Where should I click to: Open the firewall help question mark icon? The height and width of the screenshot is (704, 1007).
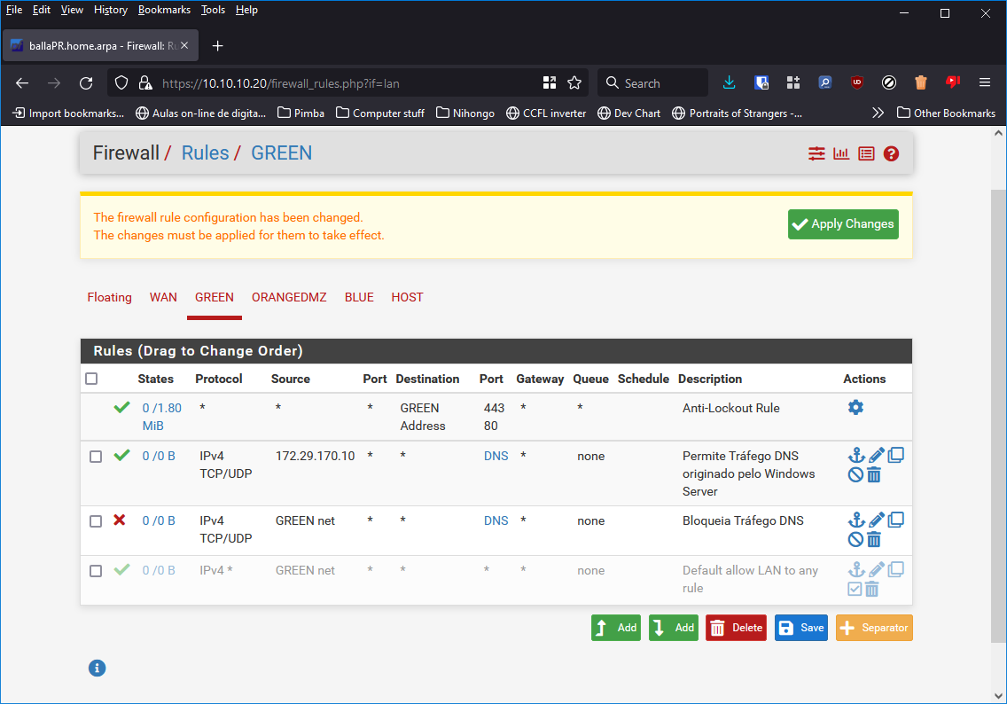[x=891, y=153]
